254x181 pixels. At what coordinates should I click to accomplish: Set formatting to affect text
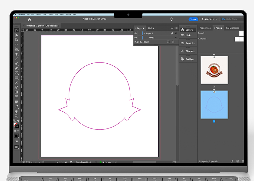pos(18,131)
